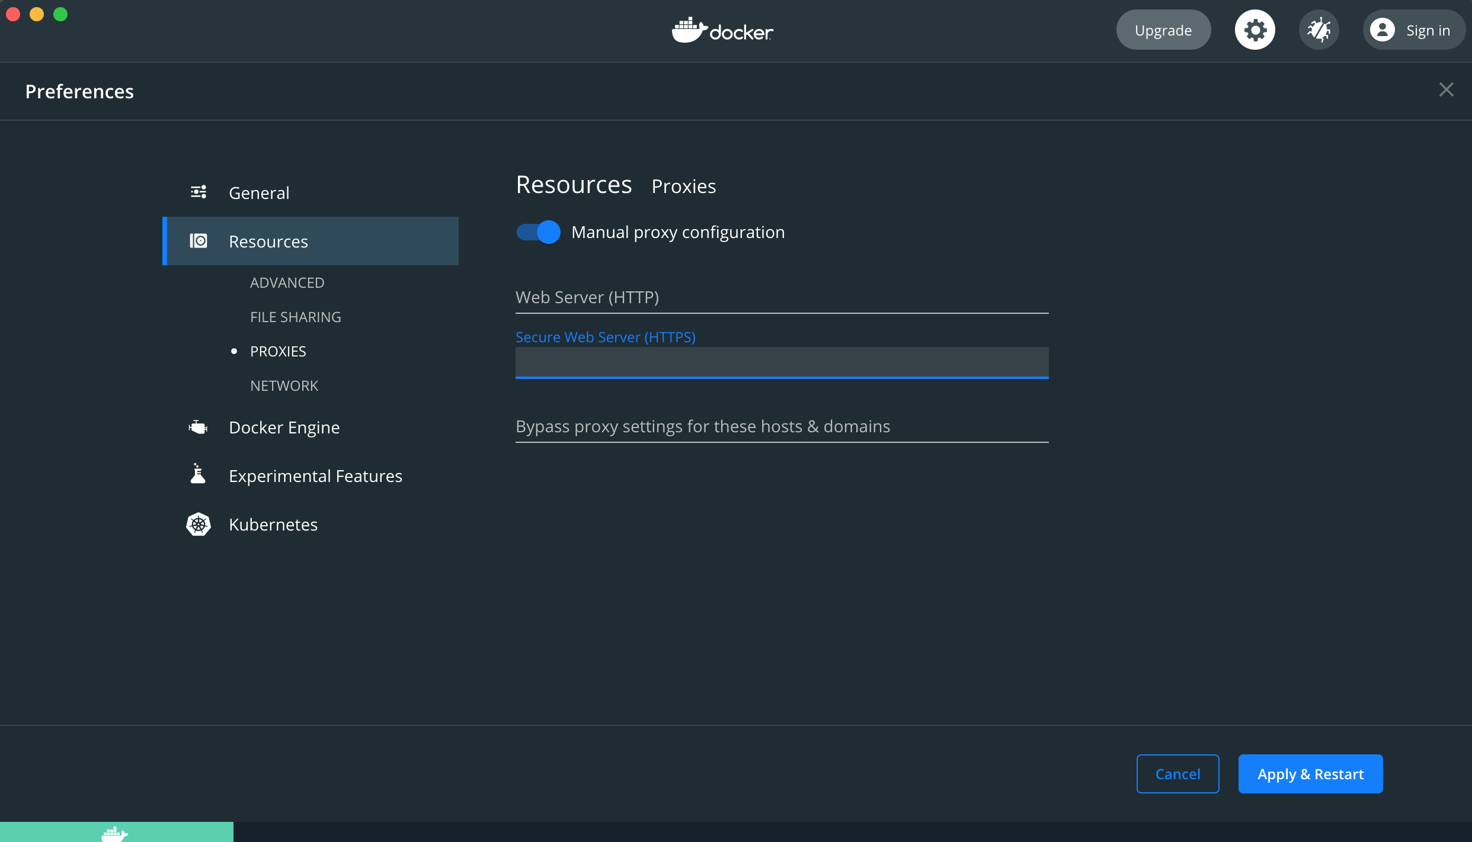Open the troubleshoot bug icon
The height and width of the screenshot is (842, 1472).
(x=1319, y=30)
